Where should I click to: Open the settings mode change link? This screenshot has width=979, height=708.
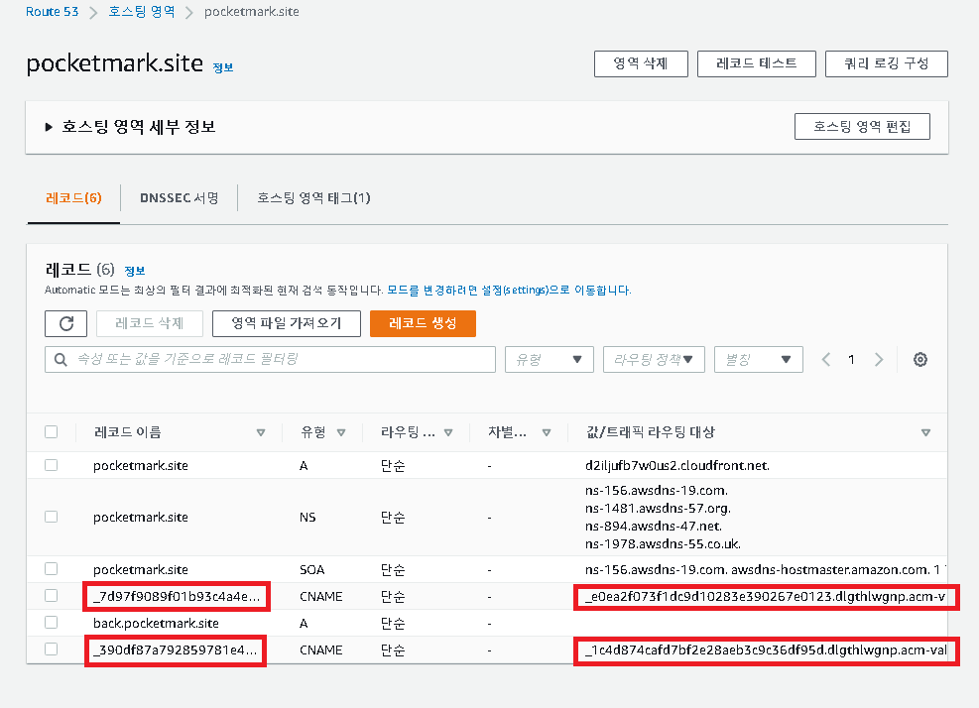point(509,290)
